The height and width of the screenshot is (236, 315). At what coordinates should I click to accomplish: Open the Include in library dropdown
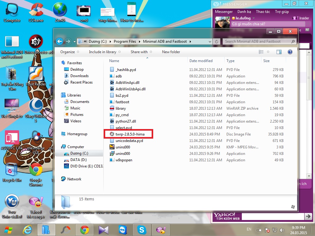click(x=105, y=52)
